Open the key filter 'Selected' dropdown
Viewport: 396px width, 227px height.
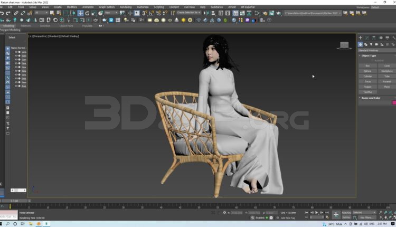tap(364, 213)
